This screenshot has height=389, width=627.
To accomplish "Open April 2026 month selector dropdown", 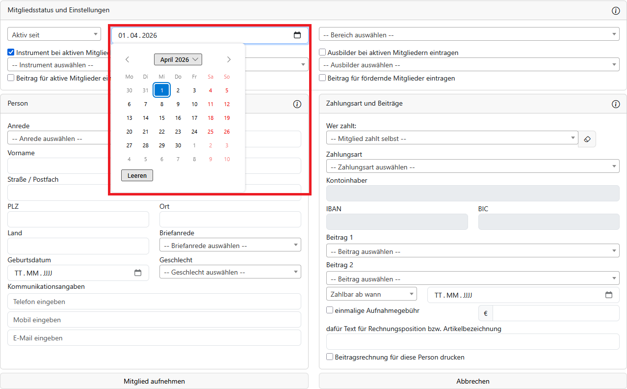I will tap(178, 59).
